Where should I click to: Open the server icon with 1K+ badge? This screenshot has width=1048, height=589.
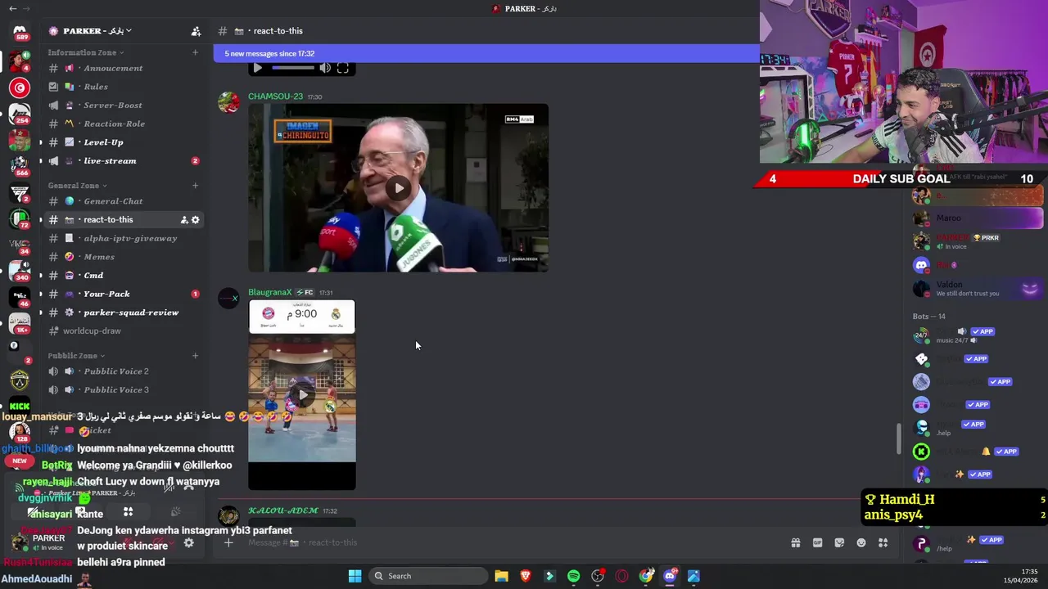(x=20, y=324)
